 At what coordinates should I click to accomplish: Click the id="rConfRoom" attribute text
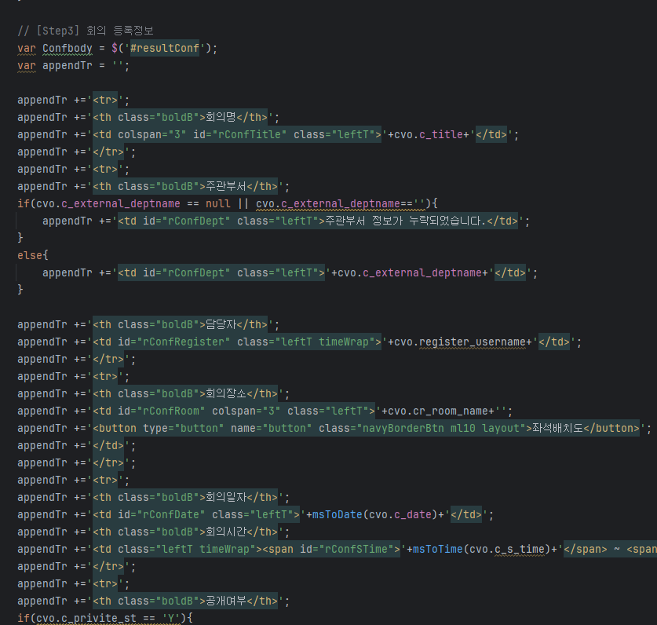[162, 411]
